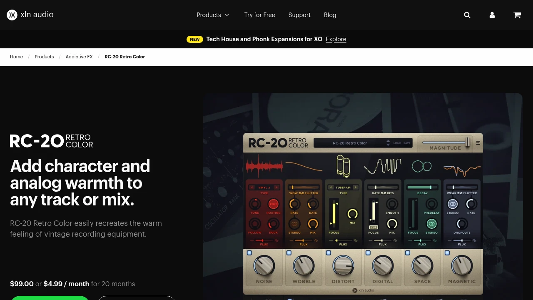The width and height of the screenshot is (533, 300).
Task: Open the user account icon
Action: pyautogui.click(x=492, y=15)
